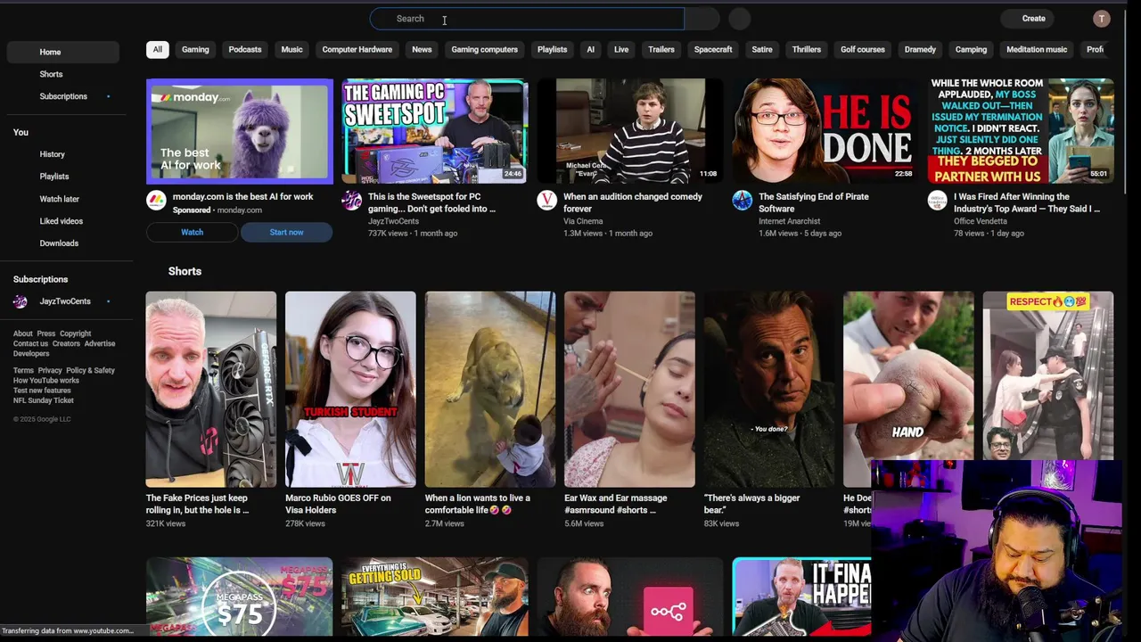1141x642 pixels.
Task: Select the Live filter chip
Action: (x=621, y=50)
